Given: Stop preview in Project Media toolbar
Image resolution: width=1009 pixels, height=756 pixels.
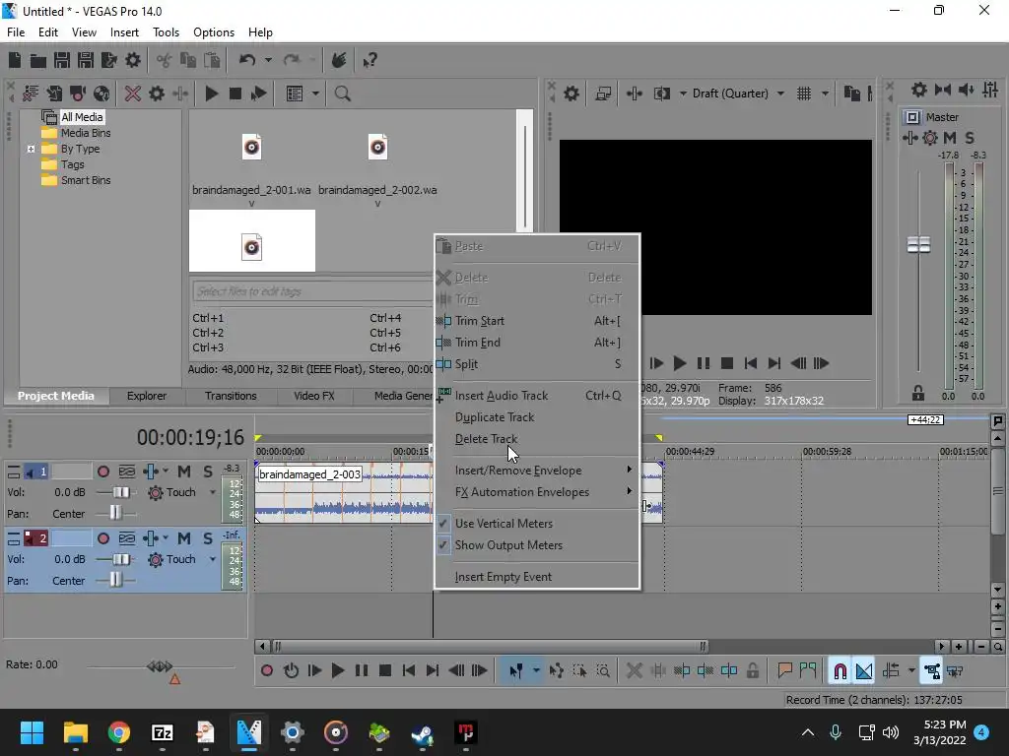Looking at the screenshot, I should pyautogui.click(x=235, y=94).
